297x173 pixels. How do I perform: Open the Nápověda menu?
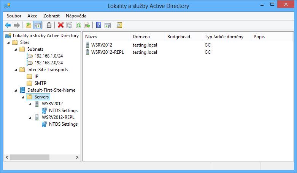[x=76, y=16]
